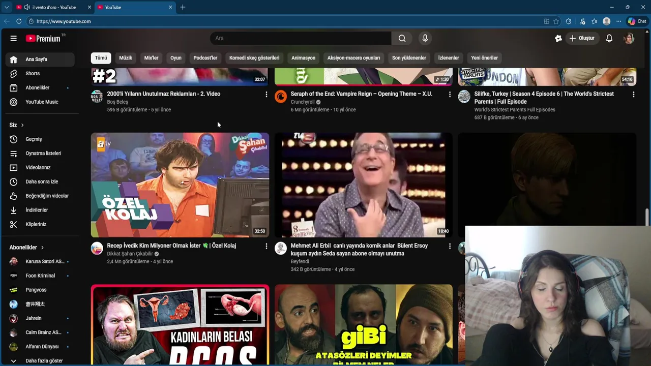This screenshot has height=366, width=651.
Task: Refresh the page in the browser
Action: pos(19,21)
